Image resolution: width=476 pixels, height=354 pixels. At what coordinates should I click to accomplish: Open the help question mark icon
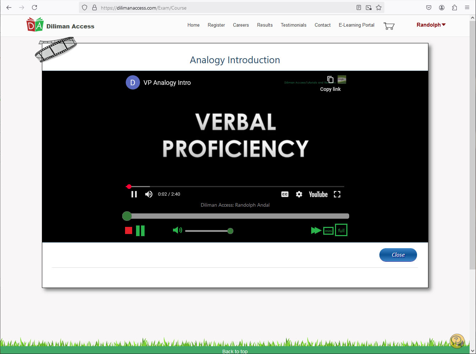pos(457,341)
